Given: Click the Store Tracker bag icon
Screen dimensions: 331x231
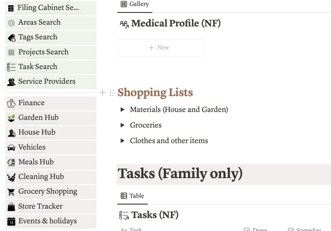Looking at the screenshot, I should point(11,207).
